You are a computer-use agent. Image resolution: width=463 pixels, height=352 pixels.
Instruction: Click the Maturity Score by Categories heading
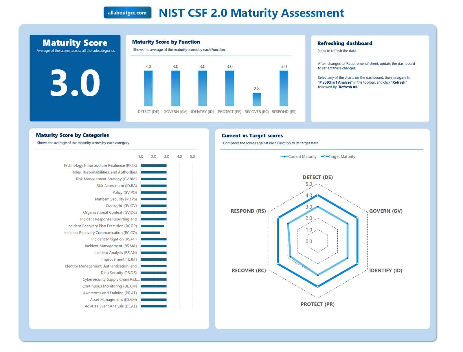point(72,135)
